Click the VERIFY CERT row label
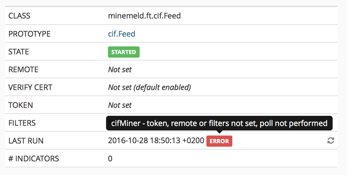Image resolution: width=347 pixels, height=175 pixels. [30, 87]
